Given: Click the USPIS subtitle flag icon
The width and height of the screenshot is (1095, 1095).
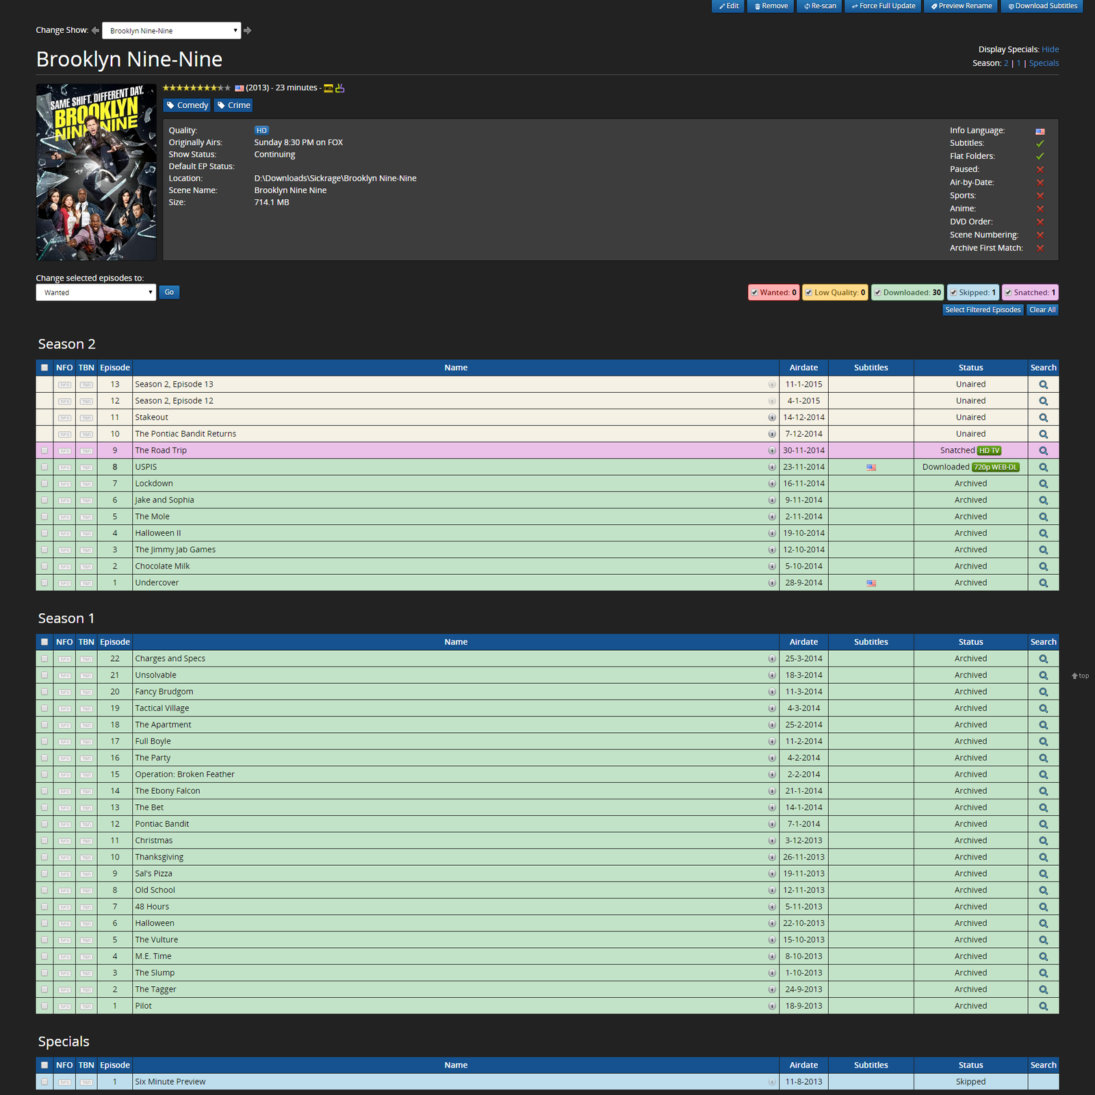Looking at the screenshot, I should coord(871,467).
